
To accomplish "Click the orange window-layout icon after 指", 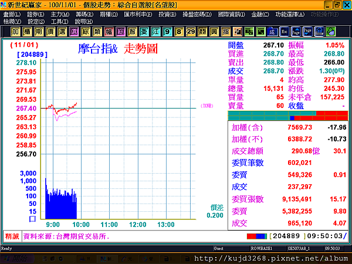I will pyautogui.click(x=237, y=32).
